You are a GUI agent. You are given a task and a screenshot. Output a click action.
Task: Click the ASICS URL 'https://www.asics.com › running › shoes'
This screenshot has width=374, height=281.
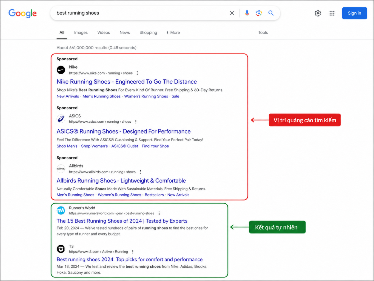(100, 122)
